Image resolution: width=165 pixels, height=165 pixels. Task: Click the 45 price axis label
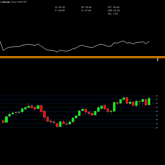[x=157, y=107]
